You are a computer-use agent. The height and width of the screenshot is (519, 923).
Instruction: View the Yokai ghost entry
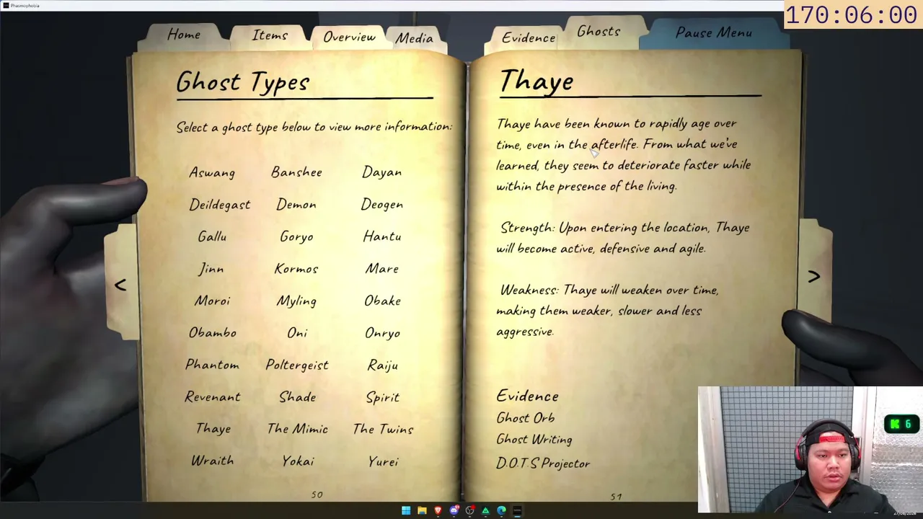click(x=298, y=461)
